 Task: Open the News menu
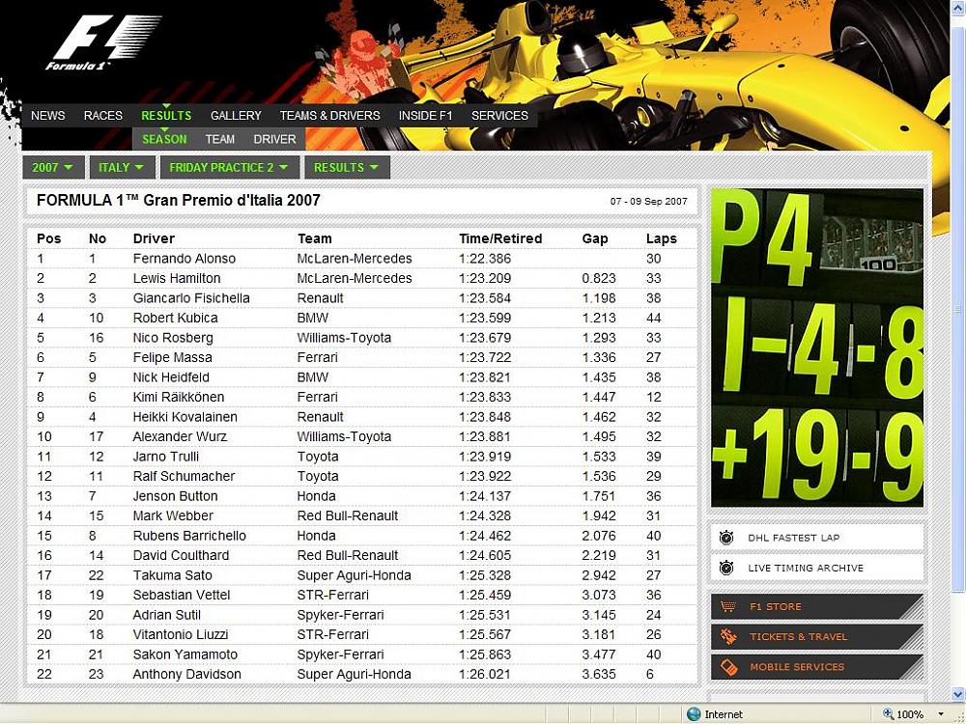[x=48, y=116]
